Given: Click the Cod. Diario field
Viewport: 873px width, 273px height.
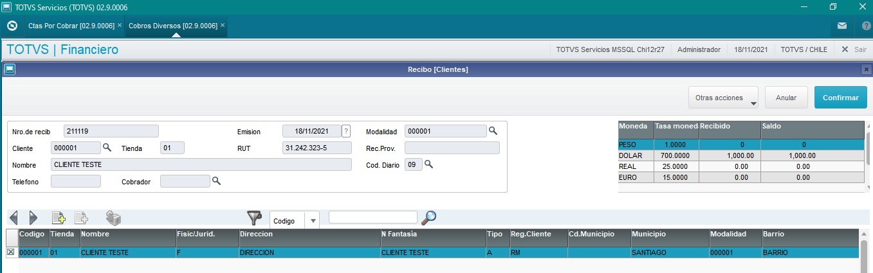Looking at the screenshot, I should pyautogui.click(x=414, y=164).
